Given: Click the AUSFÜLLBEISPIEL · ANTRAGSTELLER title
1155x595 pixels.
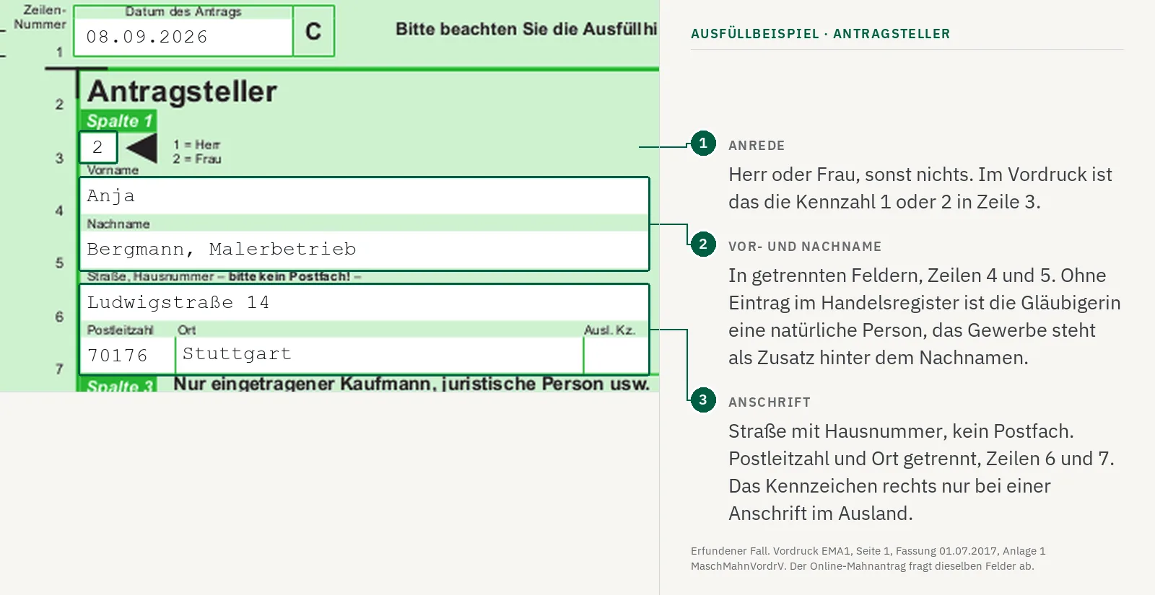Looking at the screenshot, I should [x=821, y=34].
